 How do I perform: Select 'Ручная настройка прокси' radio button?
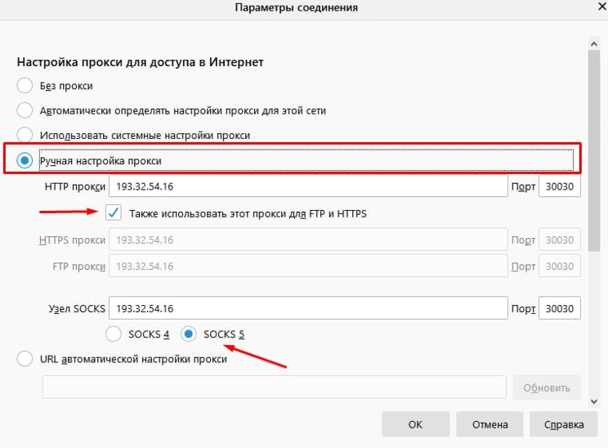tap(25, 160)
